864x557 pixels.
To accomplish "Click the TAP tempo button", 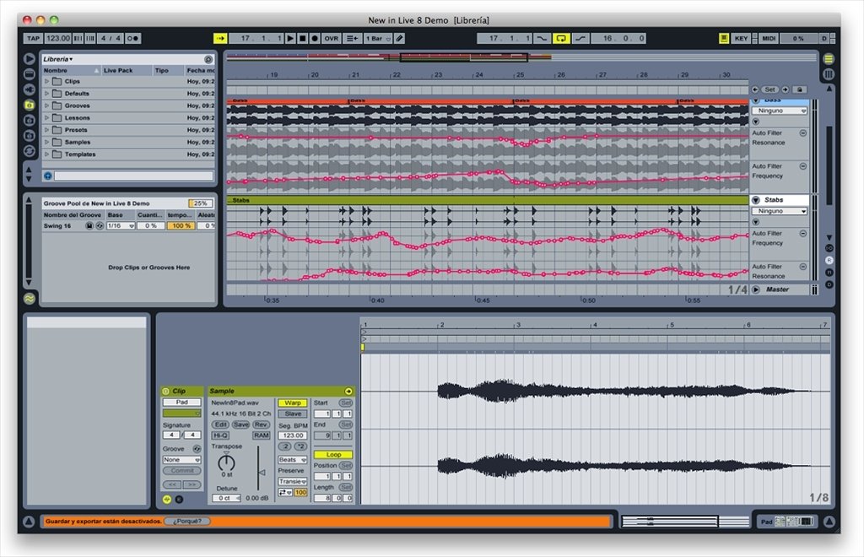I will pyautogui.click(x=33, y=39).
